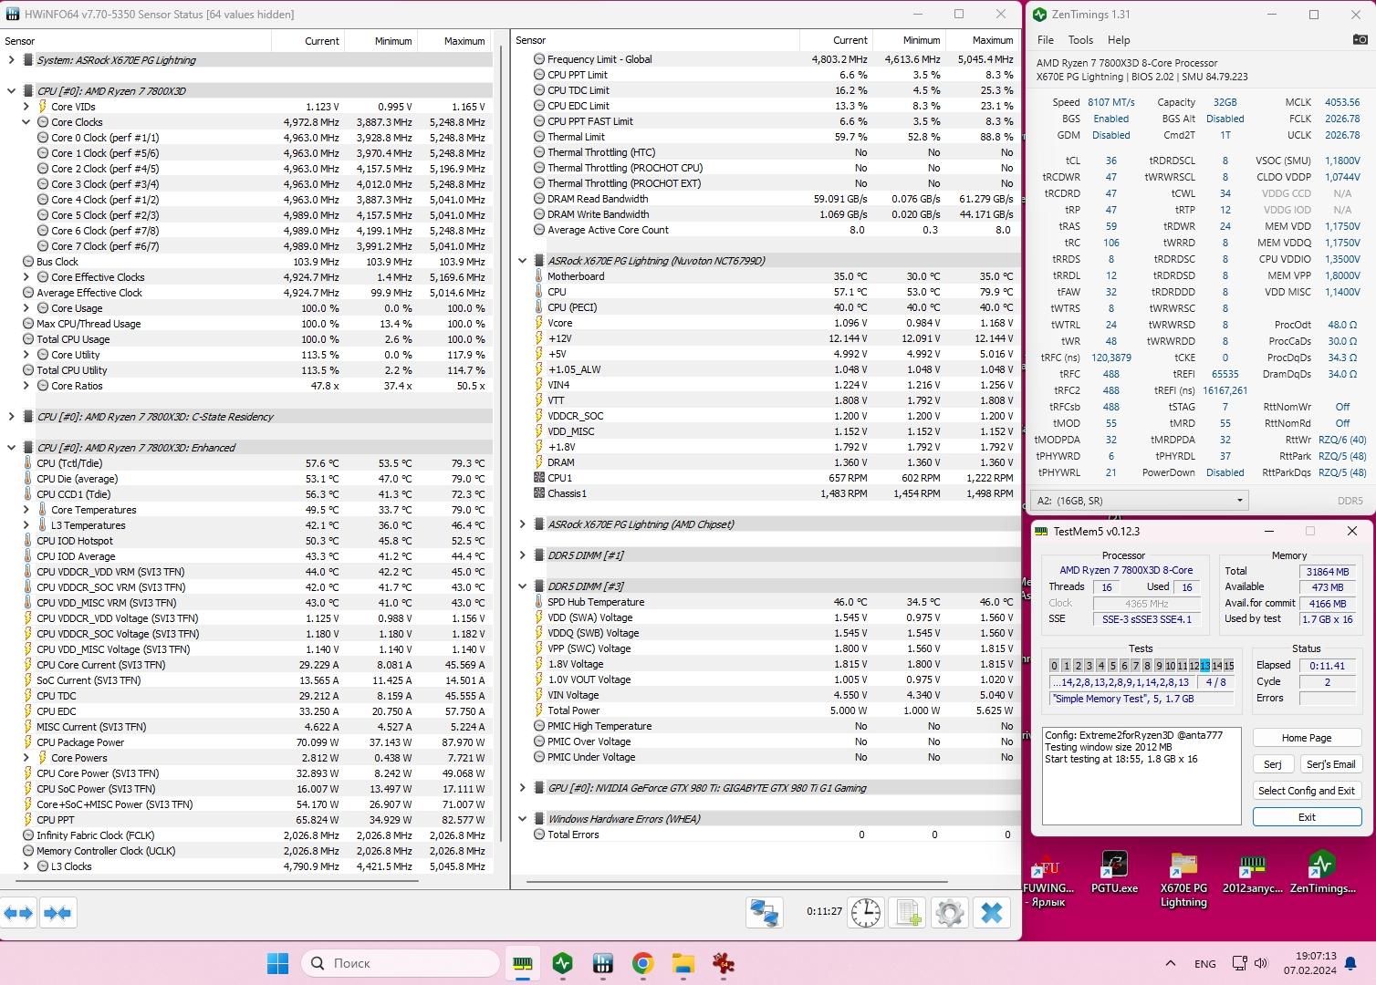Expand the System: ASRock X670E PG Lightning node

pyautogui.click(x=11, y=60)
